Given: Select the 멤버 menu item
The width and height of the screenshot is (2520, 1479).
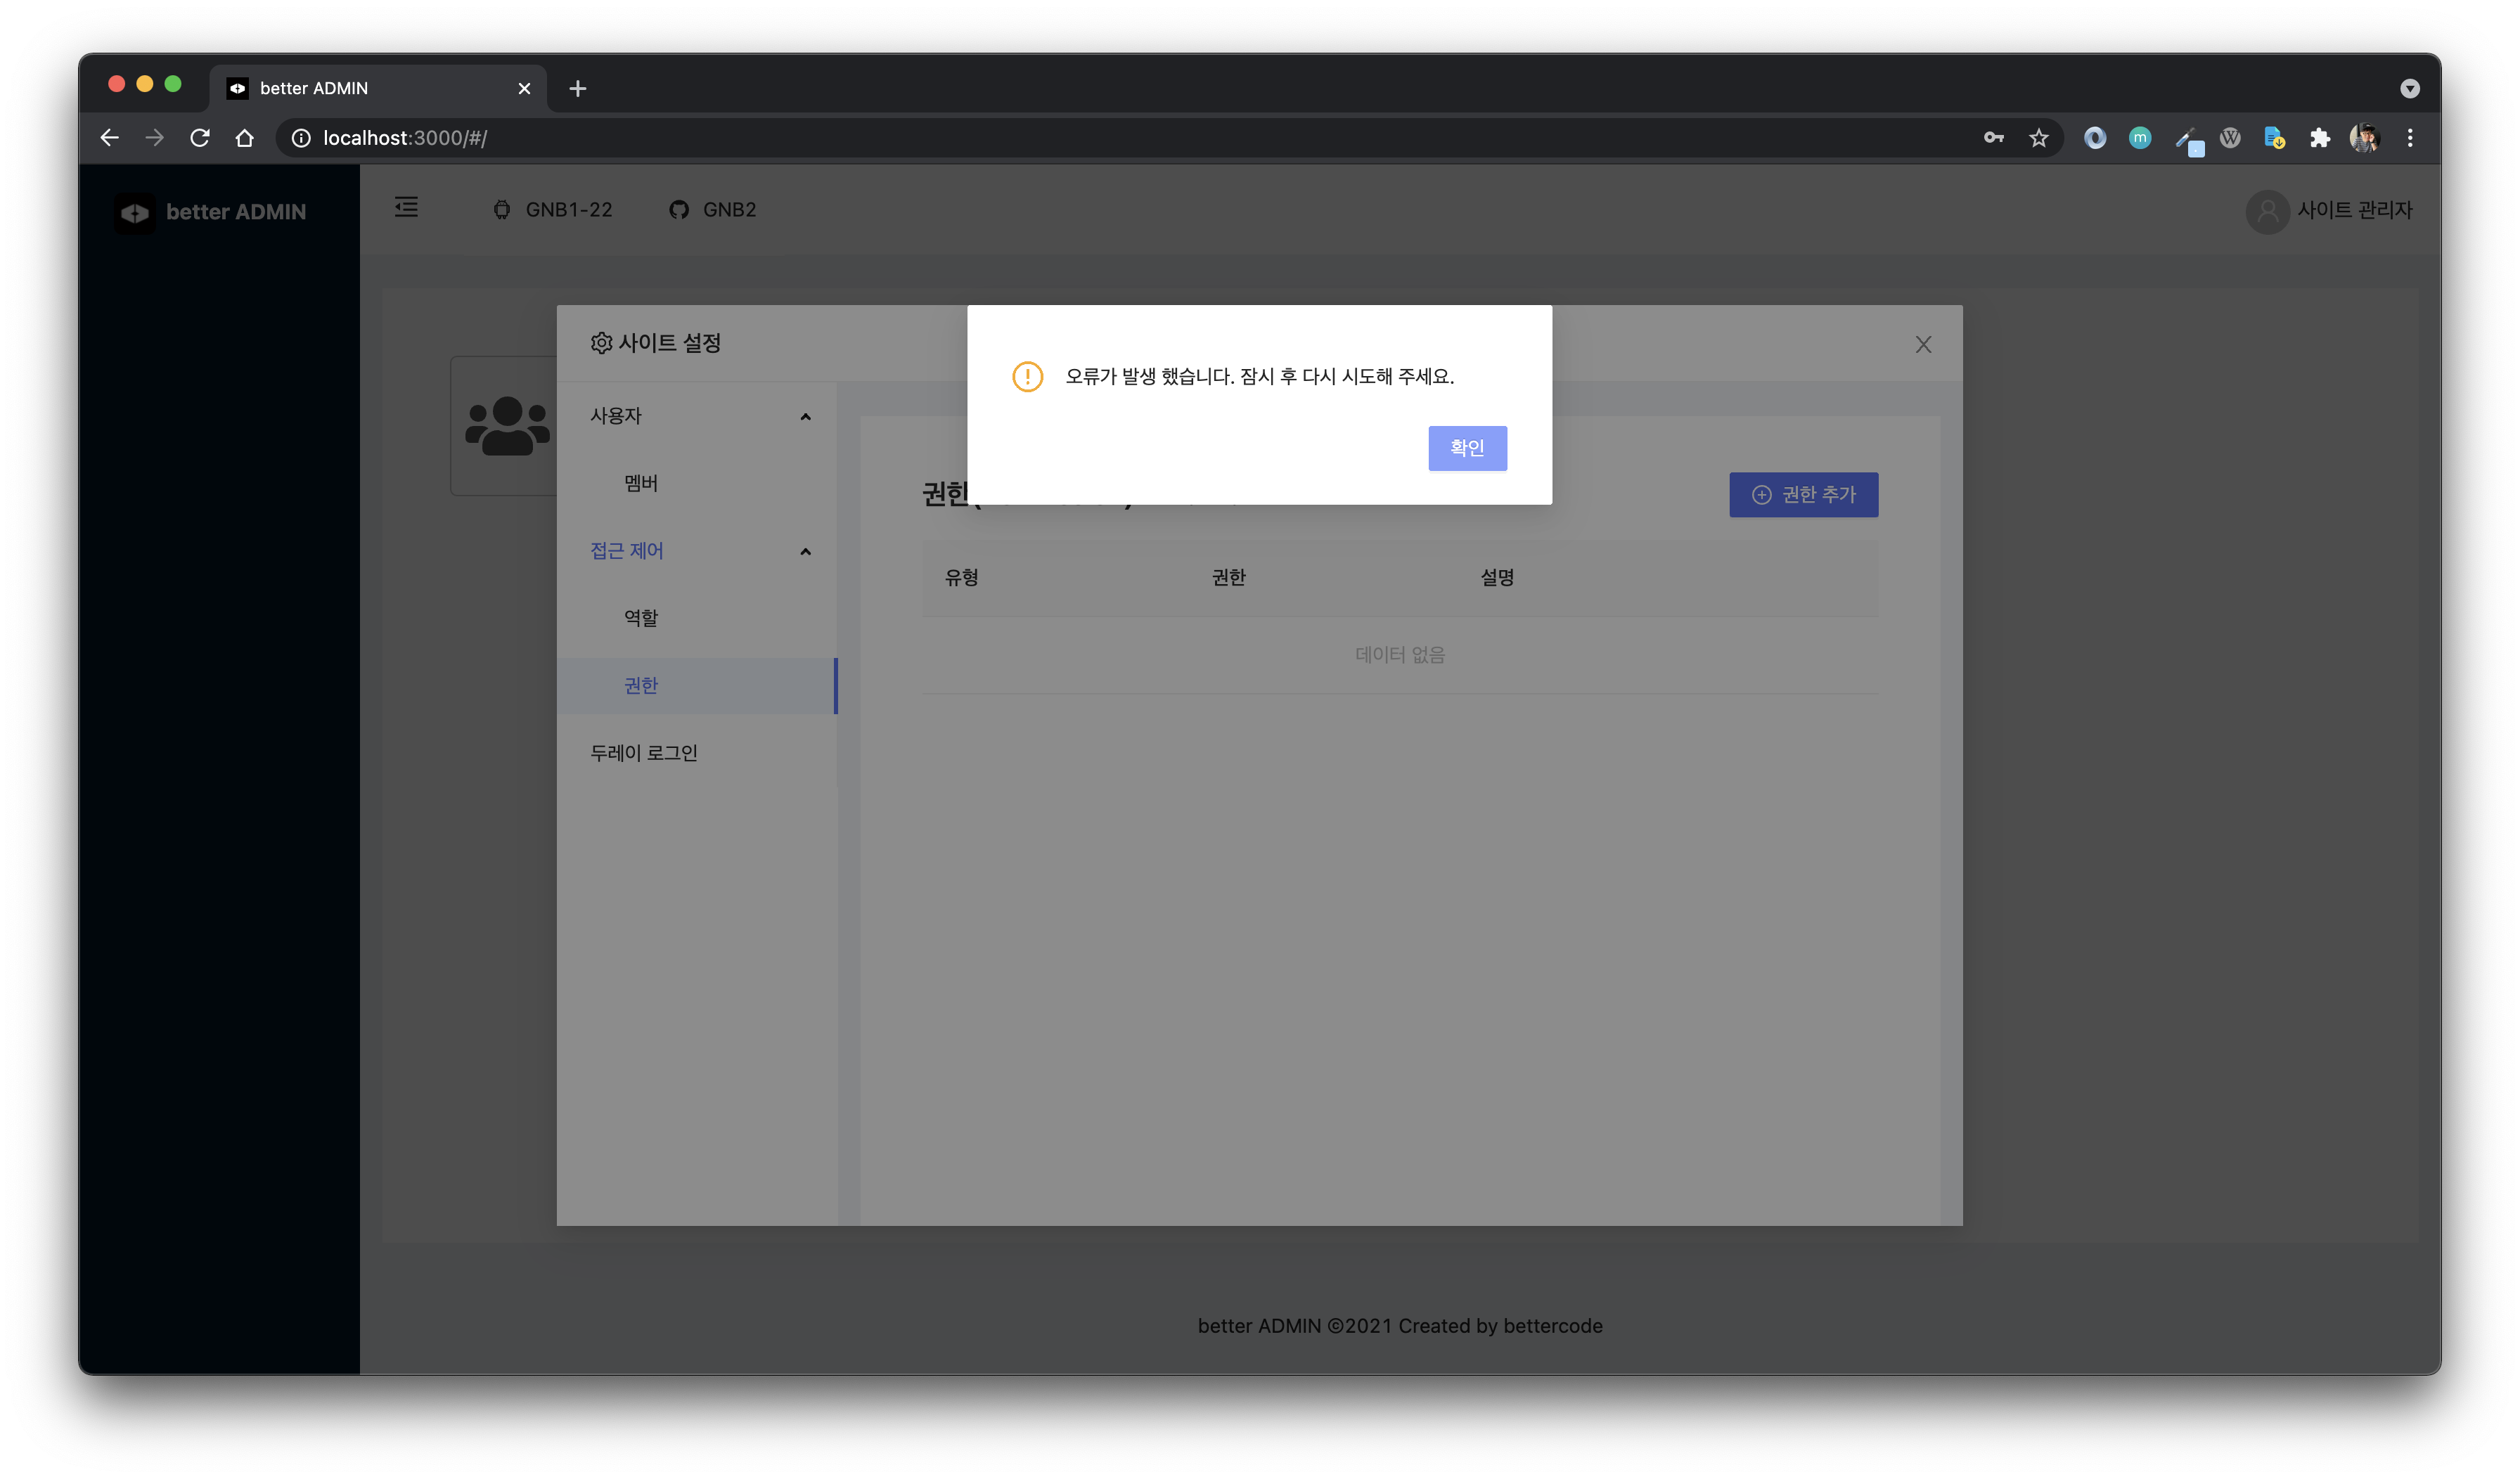Looking at the screenshot, I should (x=640, y=483).
